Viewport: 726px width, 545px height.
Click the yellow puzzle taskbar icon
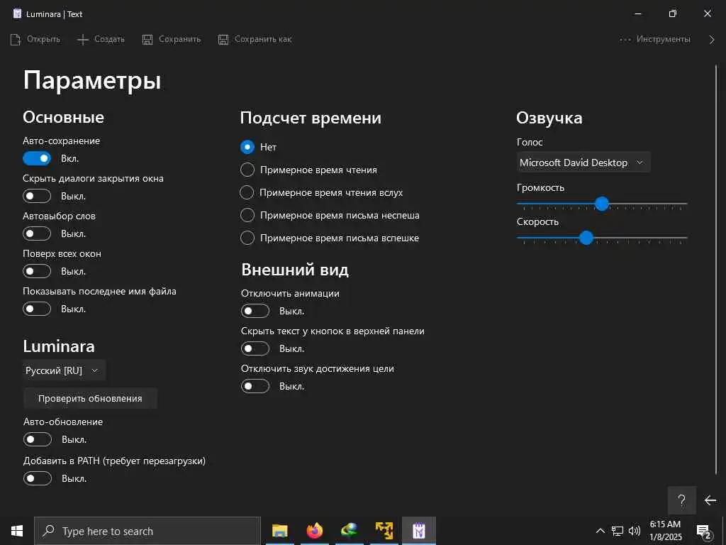pos(384,531)
